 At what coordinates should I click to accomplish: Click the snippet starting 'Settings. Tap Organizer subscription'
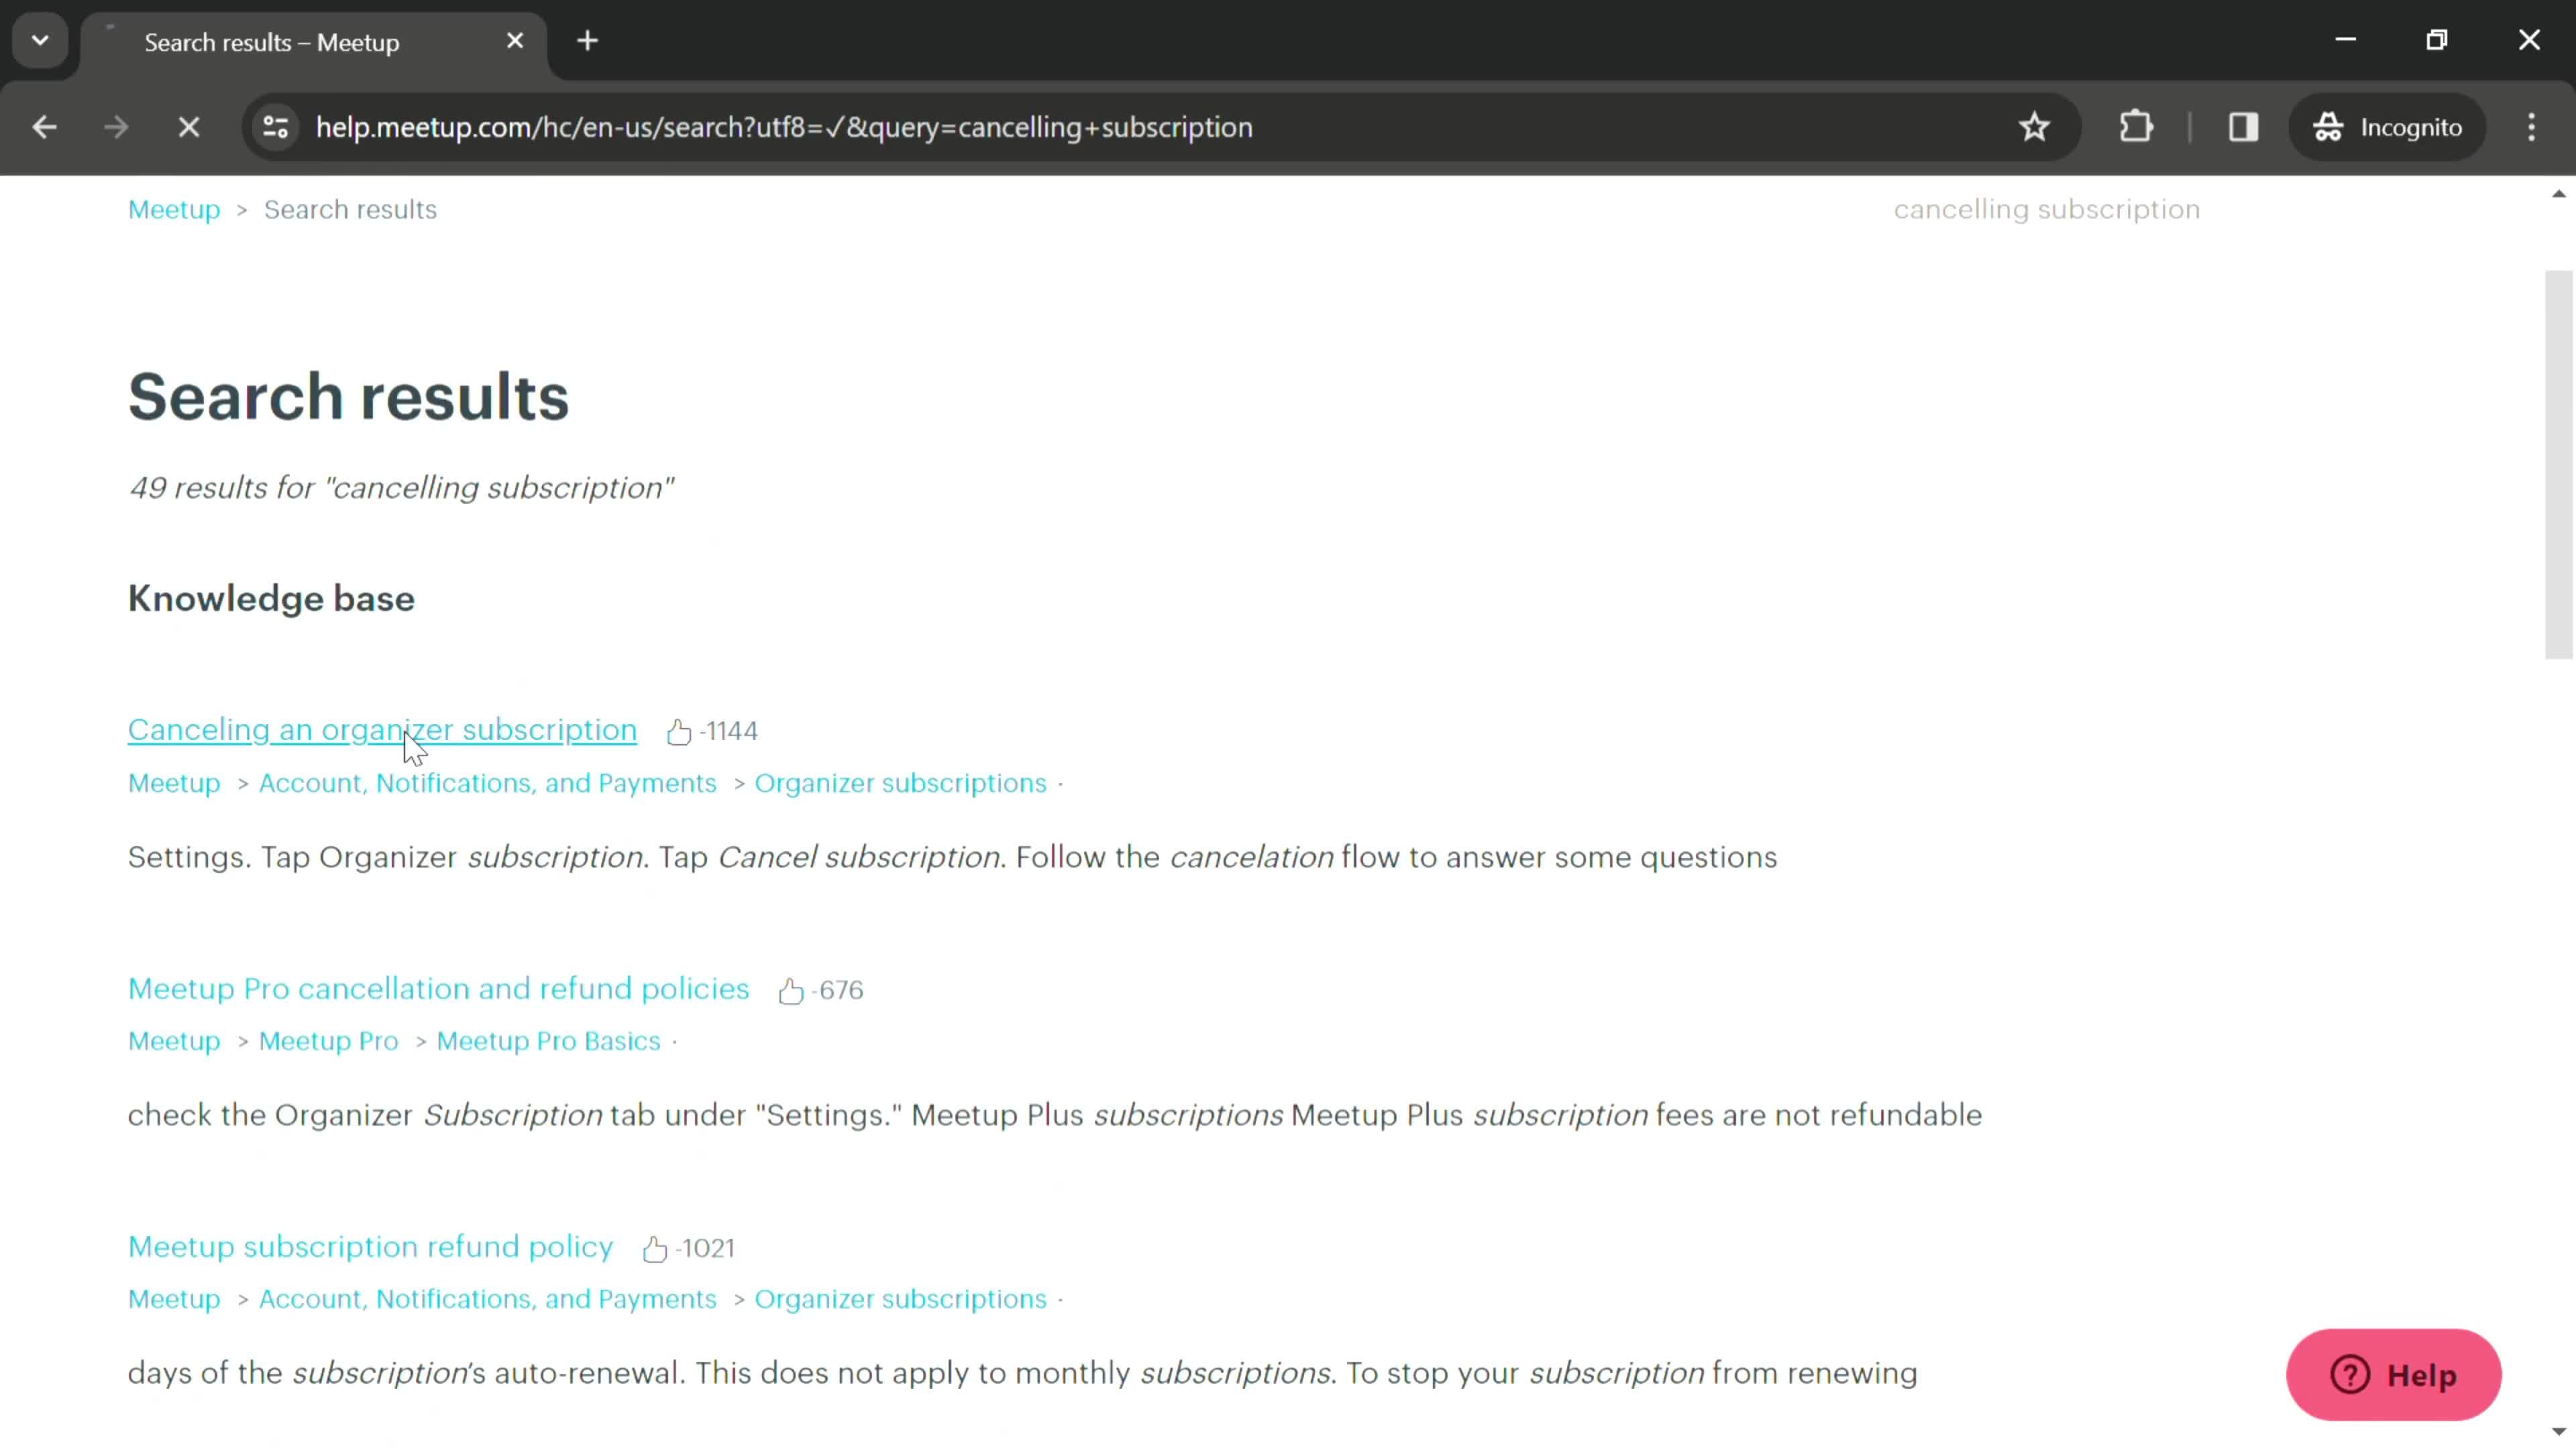coord(952,857)
